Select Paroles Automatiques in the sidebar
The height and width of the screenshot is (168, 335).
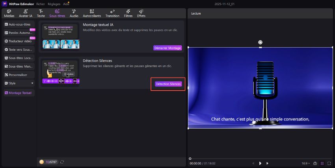pos(19,33)
